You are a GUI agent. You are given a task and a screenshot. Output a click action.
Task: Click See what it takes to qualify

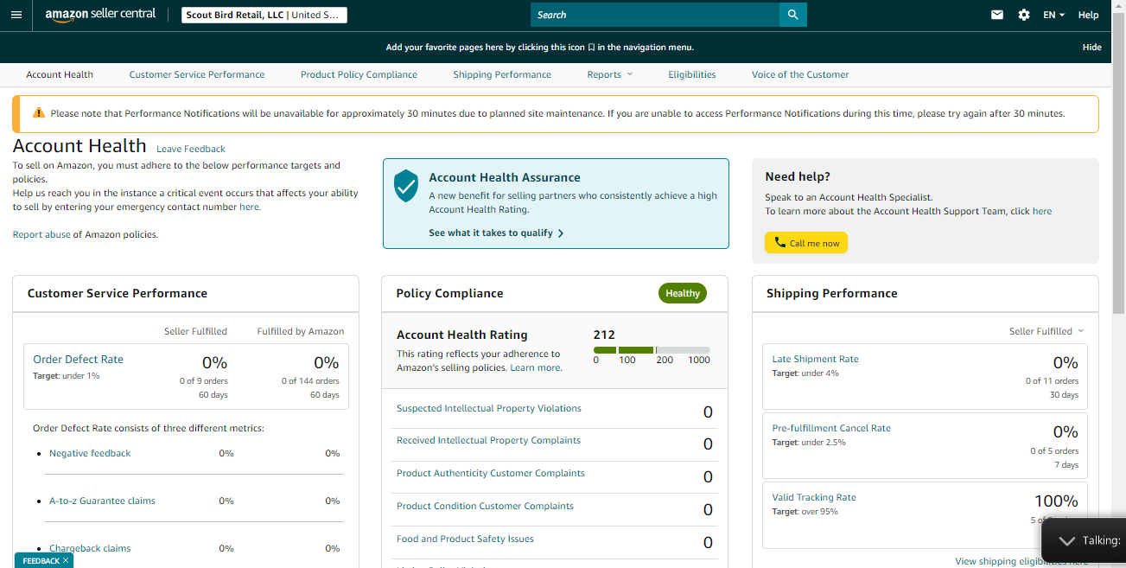tap(496, 233)
